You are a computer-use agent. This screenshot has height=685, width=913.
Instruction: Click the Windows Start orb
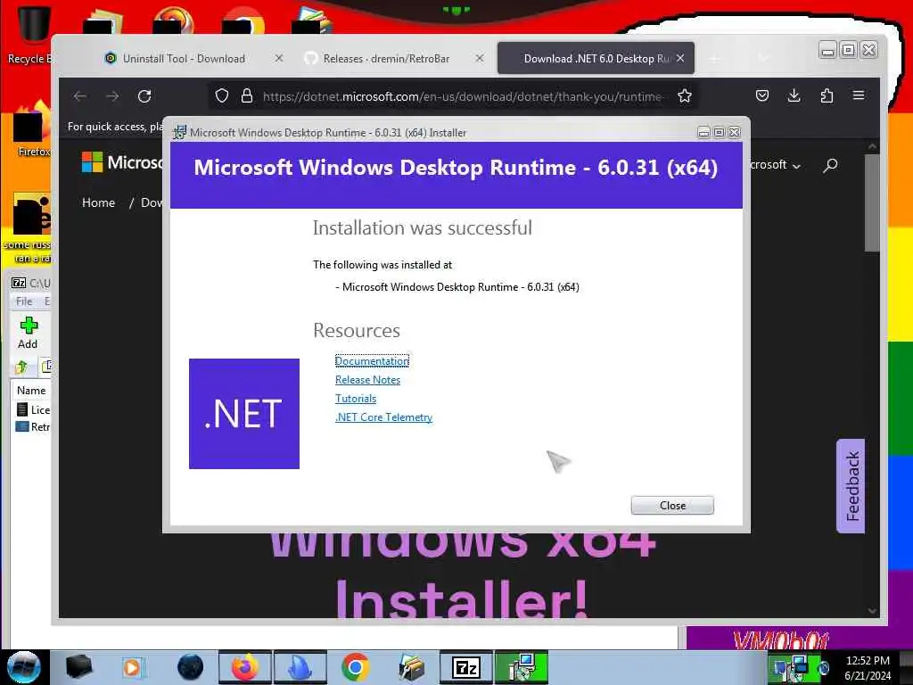click(x=23, y=667)
